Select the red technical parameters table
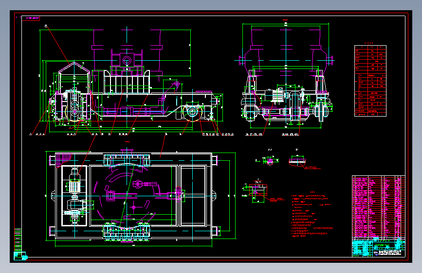Screen dimensions: 422x273 click(x=370, y=81)
